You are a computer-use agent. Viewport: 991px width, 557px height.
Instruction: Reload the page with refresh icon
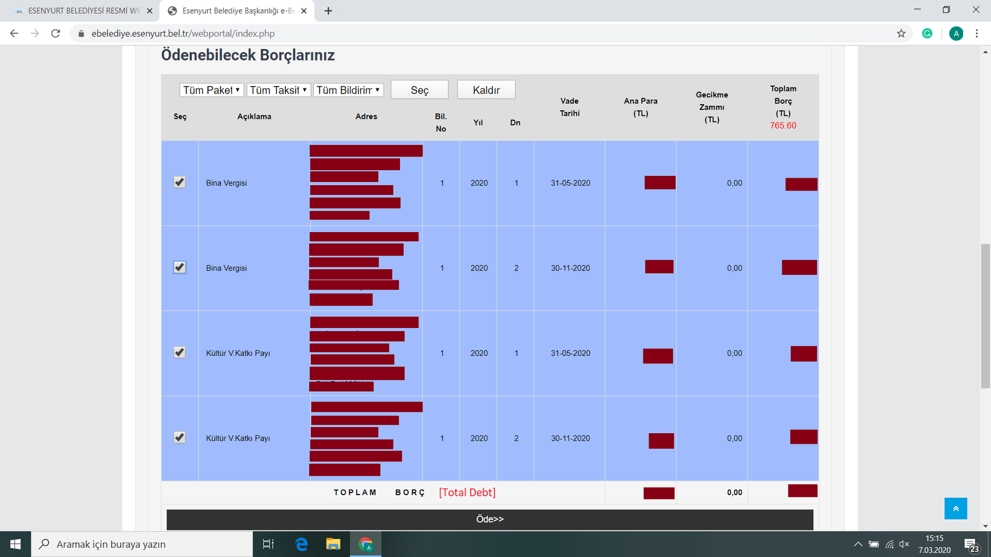click(56, 33)
